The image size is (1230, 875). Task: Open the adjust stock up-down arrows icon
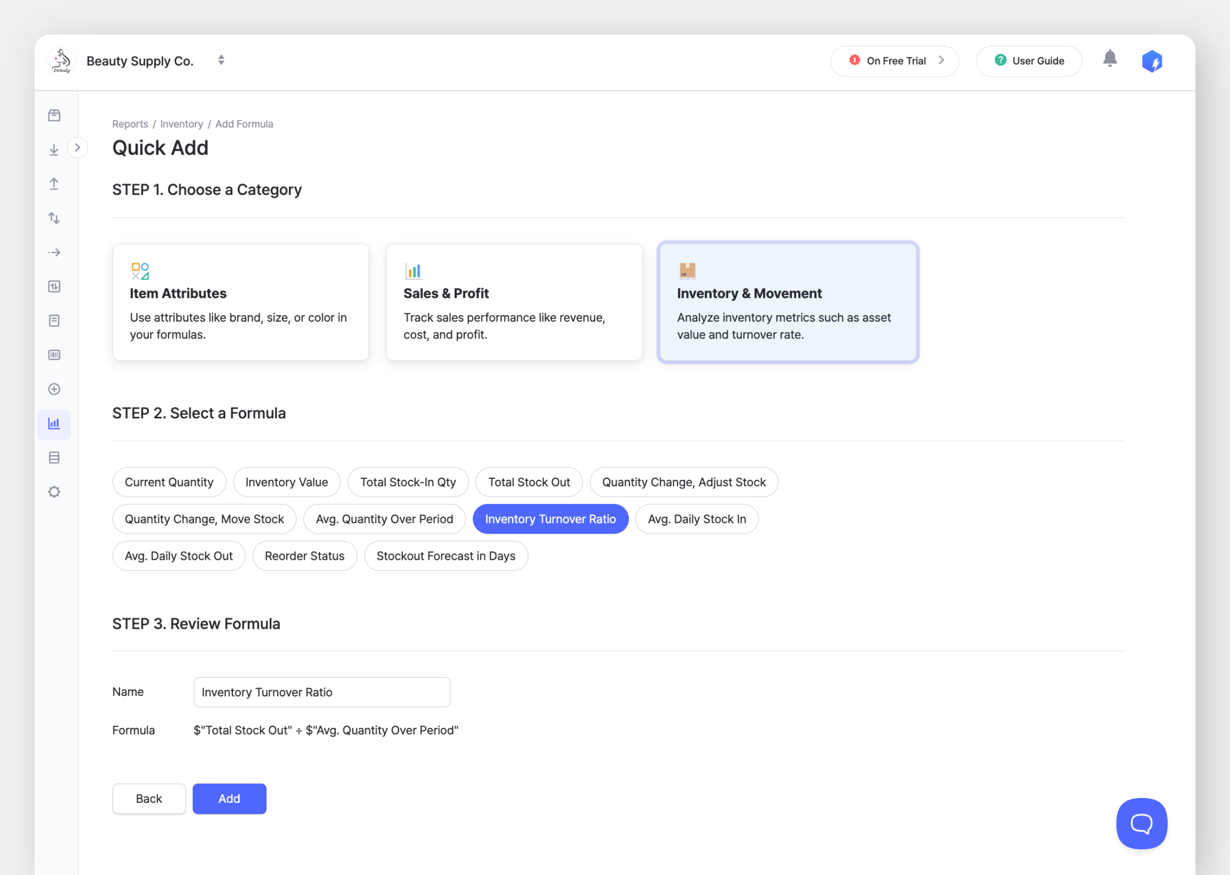pyautogui.click(x=54, y=218)
